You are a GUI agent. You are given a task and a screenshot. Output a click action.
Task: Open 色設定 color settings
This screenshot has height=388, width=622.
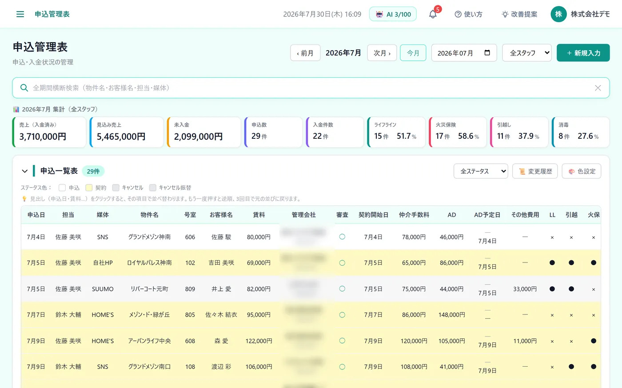point(582,171)
